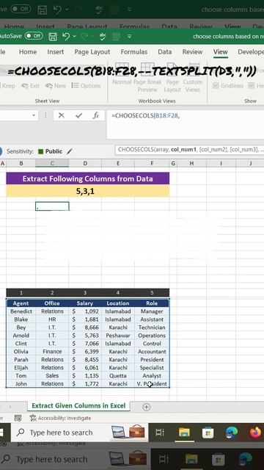
Task: Switch to the Data ribbon tab
Action: point(164,52)
